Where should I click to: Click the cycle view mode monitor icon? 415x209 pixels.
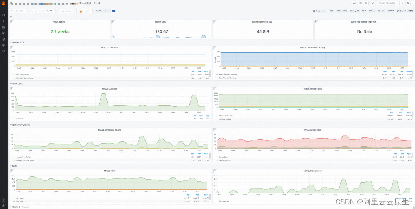coord(373,3)
